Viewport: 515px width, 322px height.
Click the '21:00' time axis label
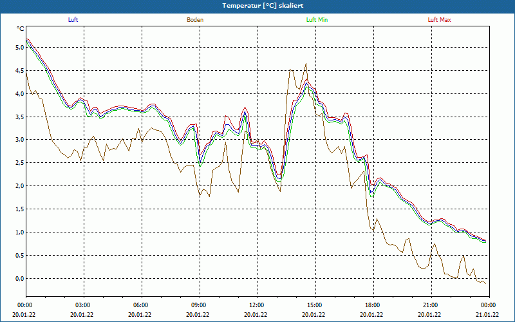tap(431, 305)
